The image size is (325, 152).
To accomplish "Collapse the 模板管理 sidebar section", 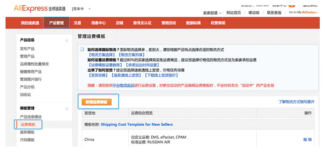I will pyautogui.click(x=67, y=108).
